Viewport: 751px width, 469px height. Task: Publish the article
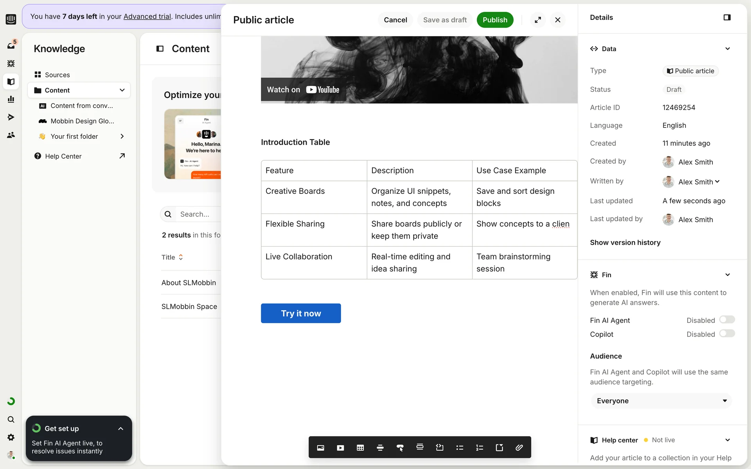point(495,20)
